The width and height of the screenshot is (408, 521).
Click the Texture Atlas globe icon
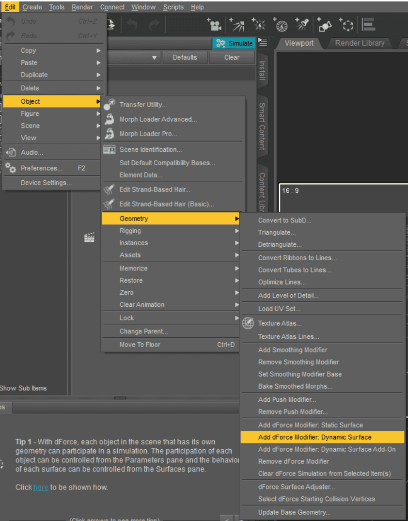tap(248, 323)
